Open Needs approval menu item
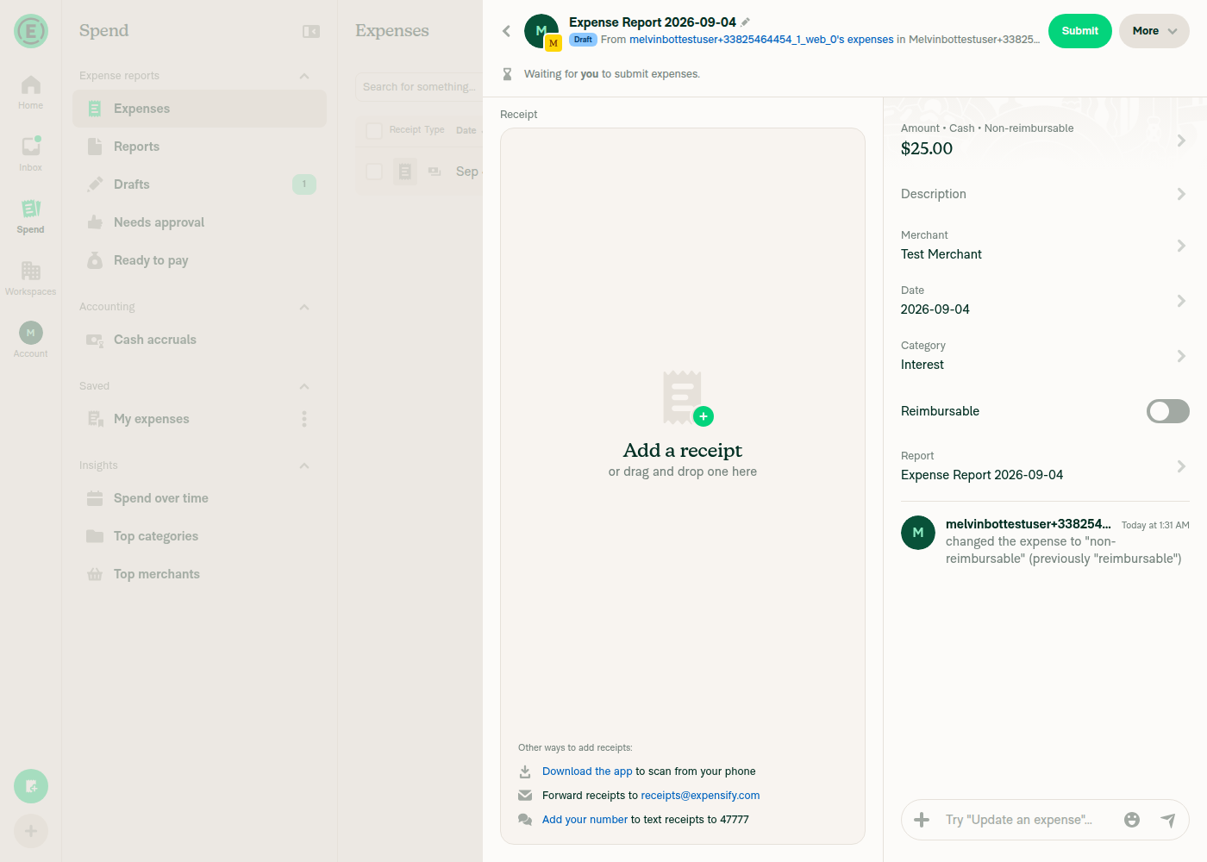Image resolution: width=1207 pixels, height=862 pixels. 200,222
